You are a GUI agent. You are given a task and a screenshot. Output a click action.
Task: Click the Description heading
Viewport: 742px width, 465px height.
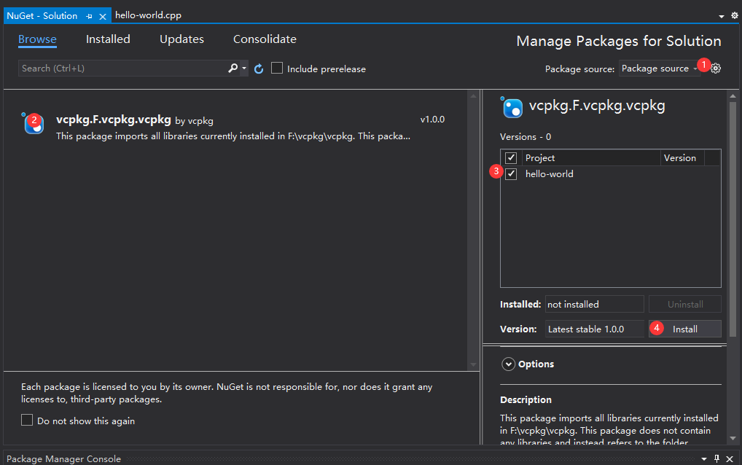526,399
